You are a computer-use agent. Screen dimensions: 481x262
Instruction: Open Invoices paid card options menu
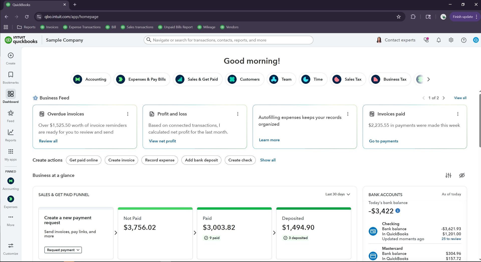[x=458, y=114]
